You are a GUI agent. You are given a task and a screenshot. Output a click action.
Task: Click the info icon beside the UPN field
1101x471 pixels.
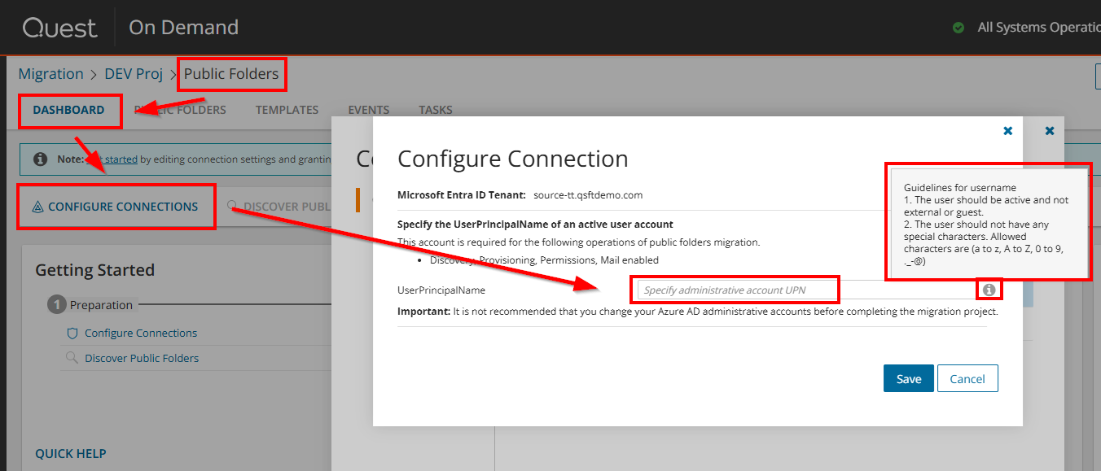click(x=989, y=290)
